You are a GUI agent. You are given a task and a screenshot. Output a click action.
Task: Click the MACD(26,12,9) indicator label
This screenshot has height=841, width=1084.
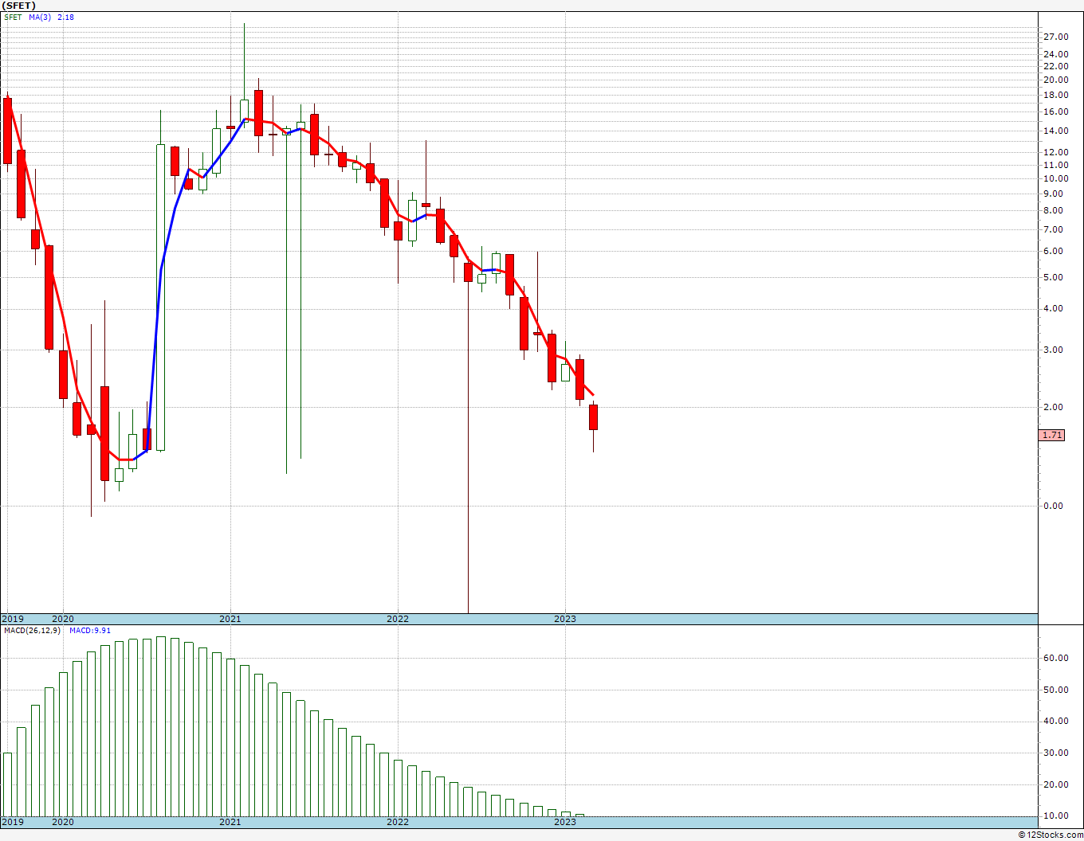(32, 630)
